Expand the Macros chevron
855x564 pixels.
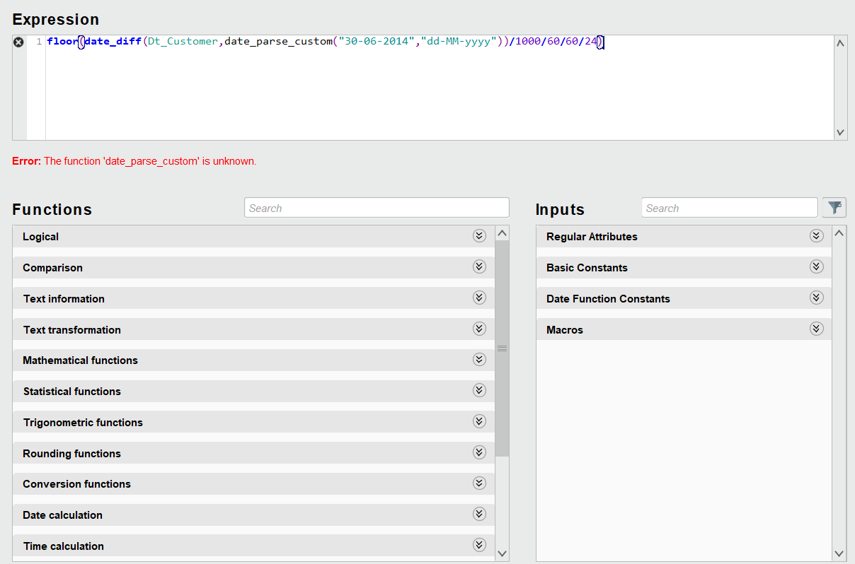coord(817,329)
